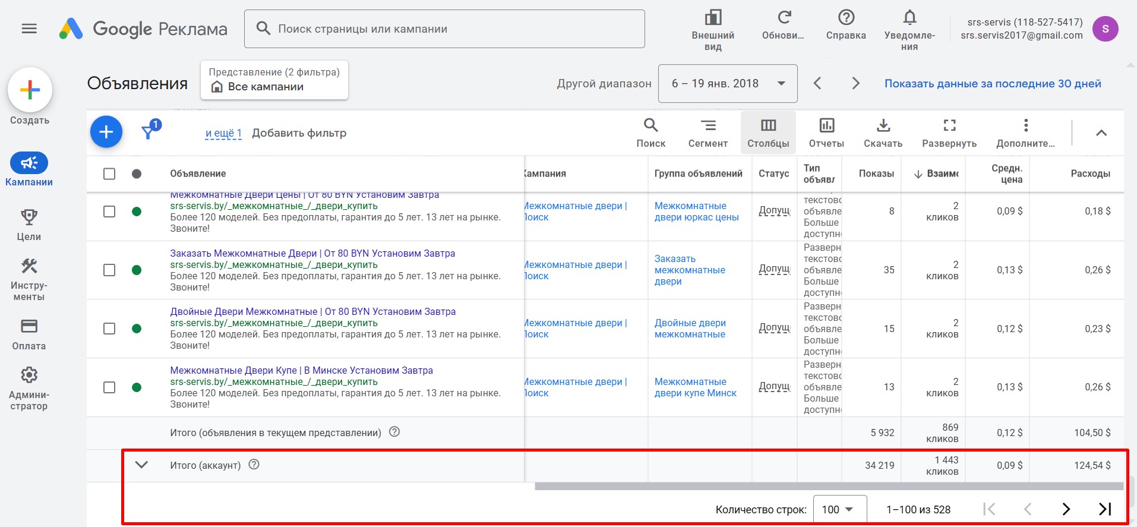
Task: Go to the next table page
Action: point(1066,509)
